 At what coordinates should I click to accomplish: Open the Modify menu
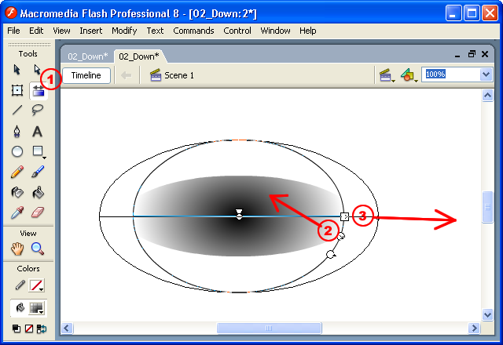click(x=123, y=31)
